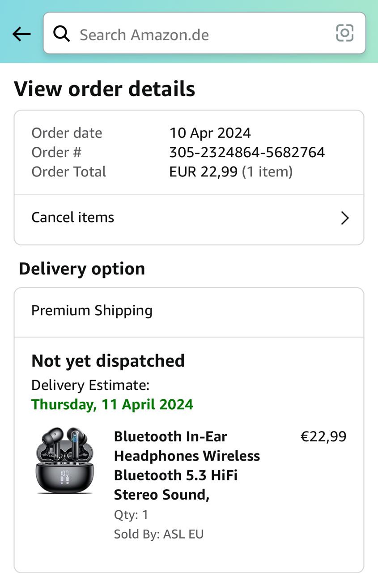Select the order number 305-2324864-5682764
Screen dimensions: 378x573
click(x=247, y=153)
